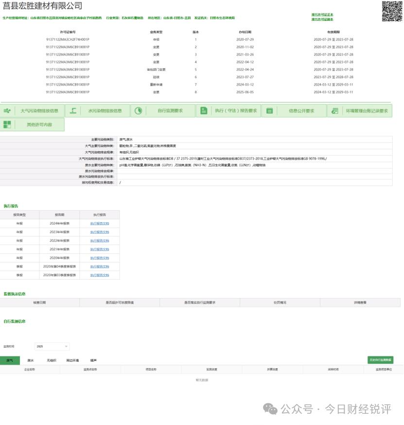Click the 2020年第04季度季报表 report period cell
The height and width of the screenshot is (425, 404).
tap(60, 266)
